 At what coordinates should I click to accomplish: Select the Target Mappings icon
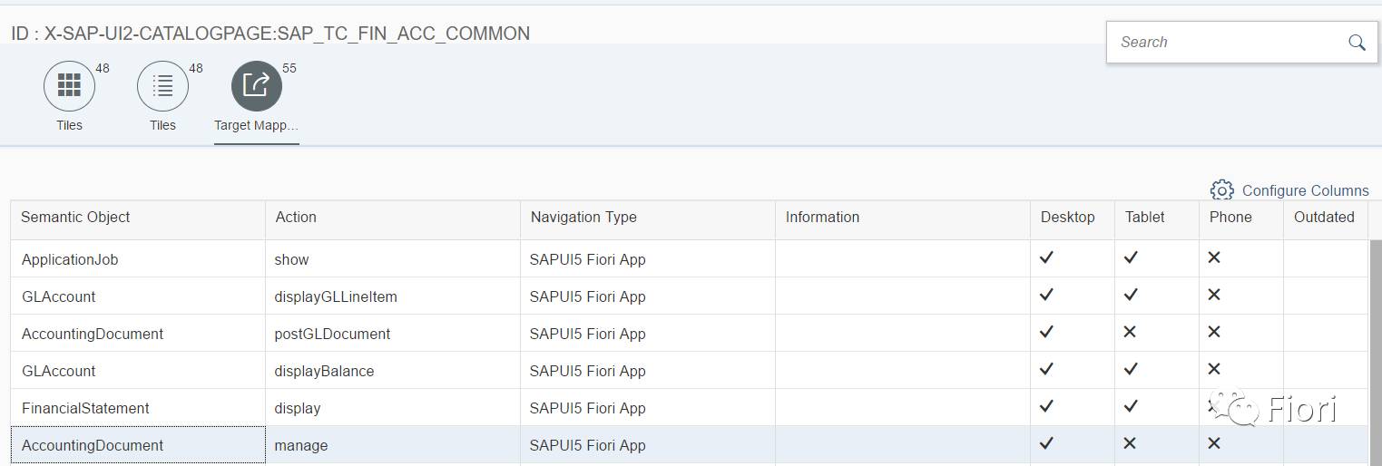[x=257, y=86]
